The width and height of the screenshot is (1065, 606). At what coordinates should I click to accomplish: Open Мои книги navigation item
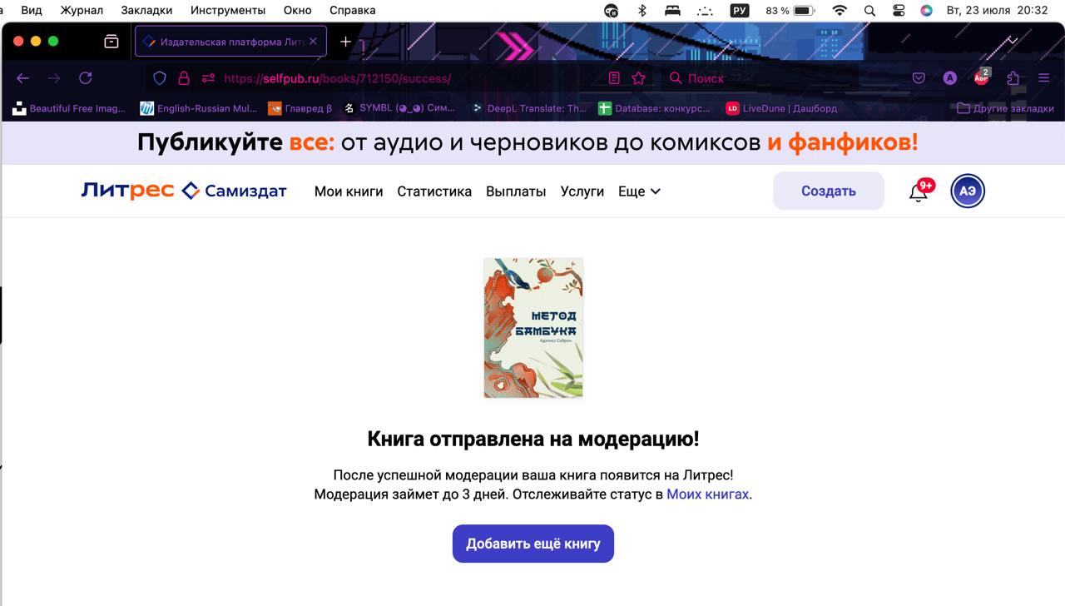click(349, 191)
